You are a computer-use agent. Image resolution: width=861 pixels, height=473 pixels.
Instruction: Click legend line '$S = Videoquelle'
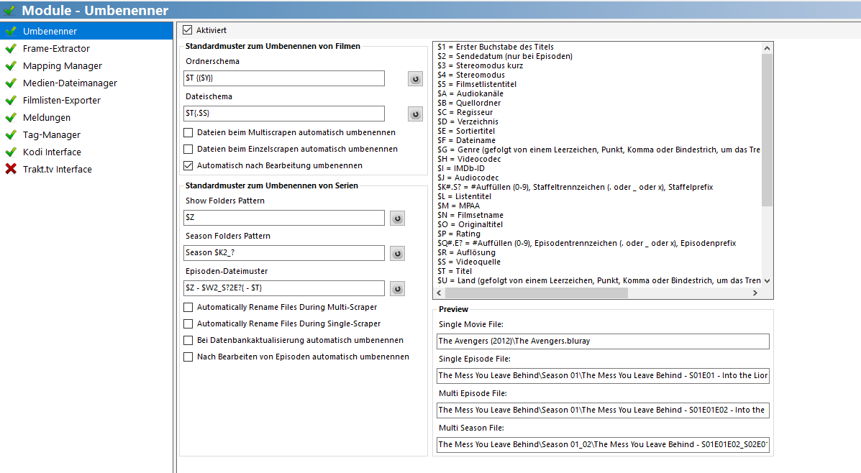pyautogui.click(x=469, y=262)
